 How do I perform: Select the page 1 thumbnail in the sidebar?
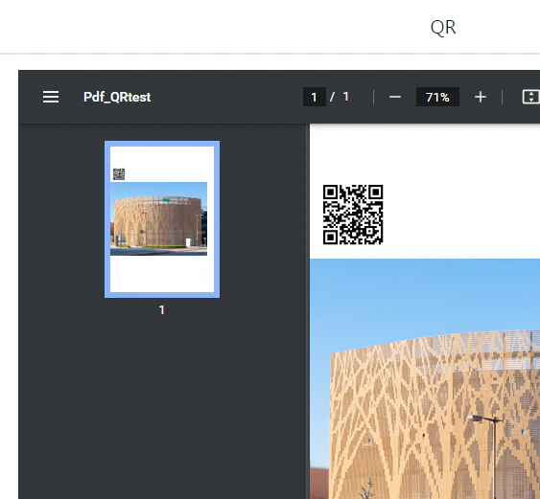pyautogui.click(x=162, y=219)
